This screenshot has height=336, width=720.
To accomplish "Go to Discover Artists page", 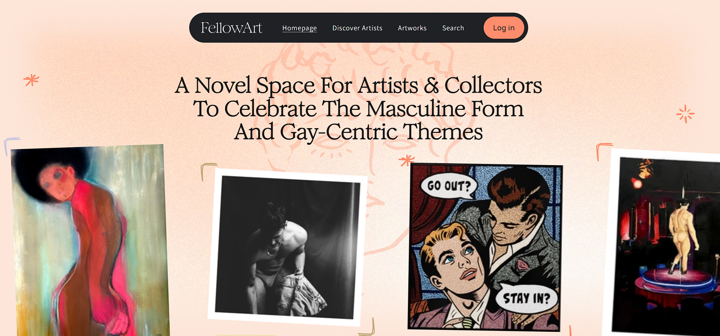I will point(357,28).
